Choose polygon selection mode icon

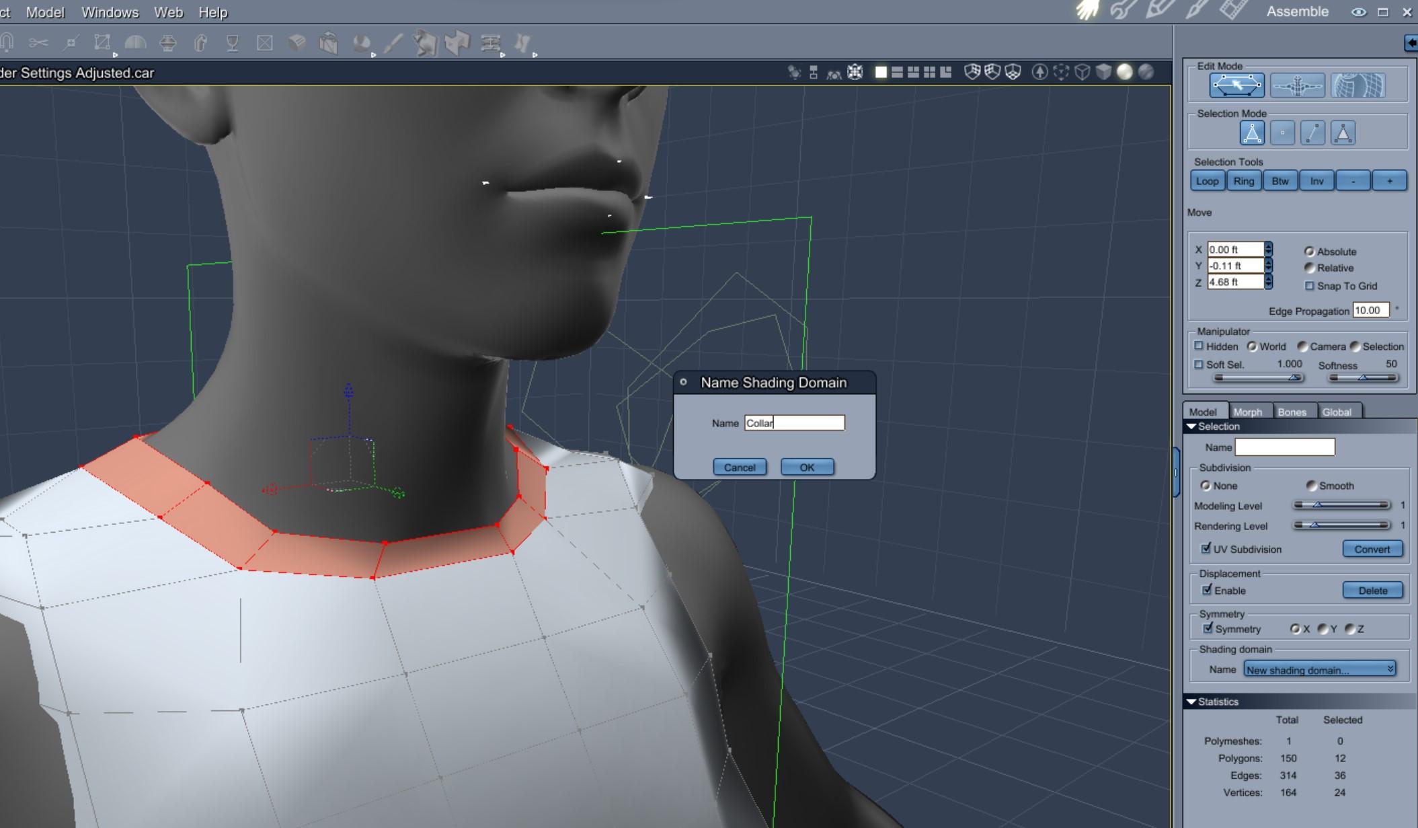tap(1343, 133)
